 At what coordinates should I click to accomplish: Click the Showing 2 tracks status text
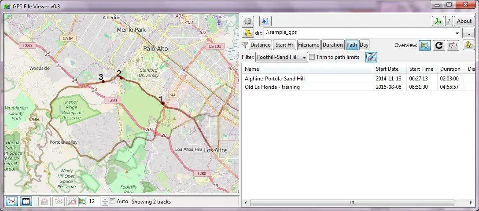click(x=151, y=201)
